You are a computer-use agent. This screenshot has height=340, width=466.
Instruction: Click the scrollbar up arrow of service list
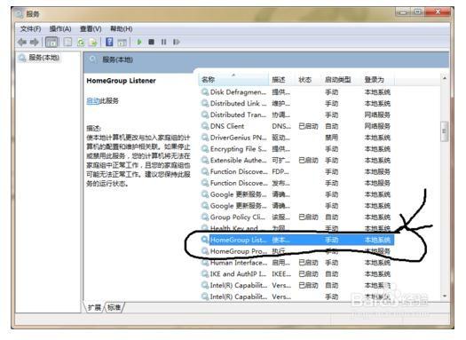[445, 78]
